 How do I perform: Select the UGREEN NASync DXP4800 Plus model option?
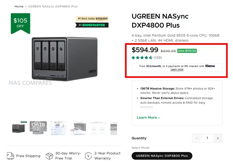[162, 156]
